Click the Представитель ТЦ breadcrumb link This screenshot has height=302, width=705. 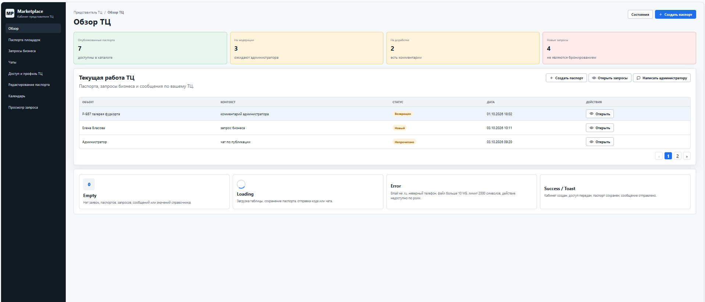(x=88, y=12)
